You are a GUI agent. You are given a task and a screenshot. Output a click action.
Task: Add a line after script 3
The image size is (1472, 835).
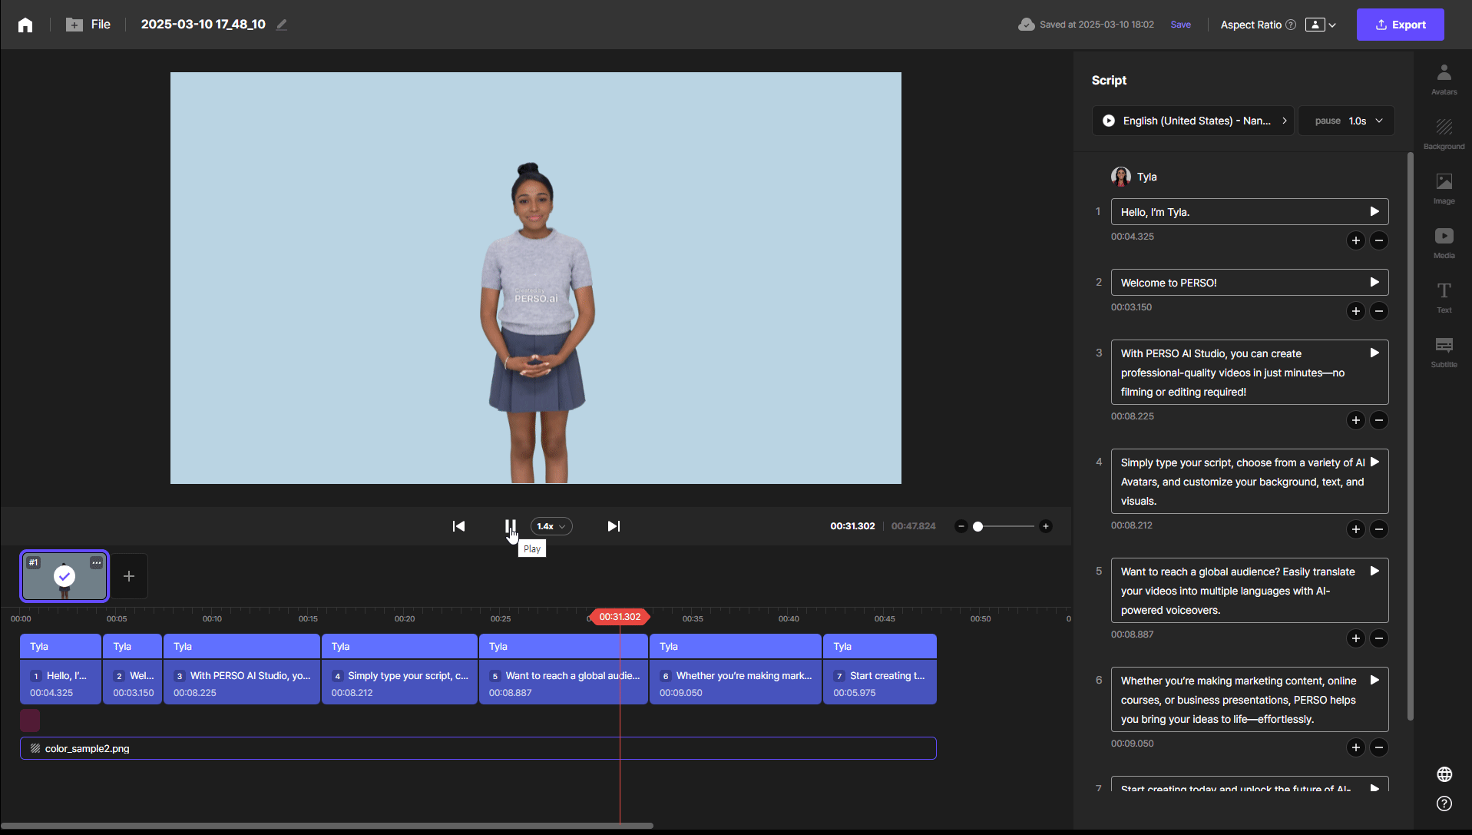[x=1355, y=420]
